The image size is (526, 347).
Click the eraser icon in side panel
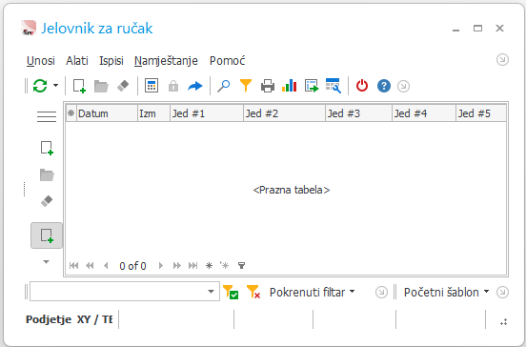coord(47,201)
